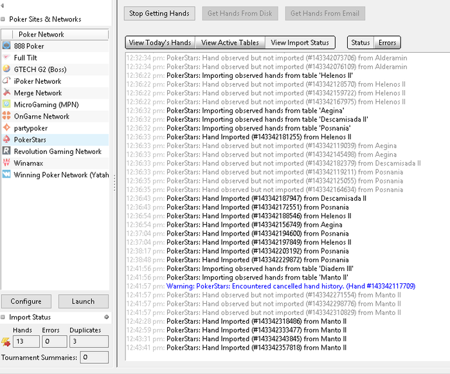Click the partypoker diamond icon

pyautogui.click(x=6, y=127)
